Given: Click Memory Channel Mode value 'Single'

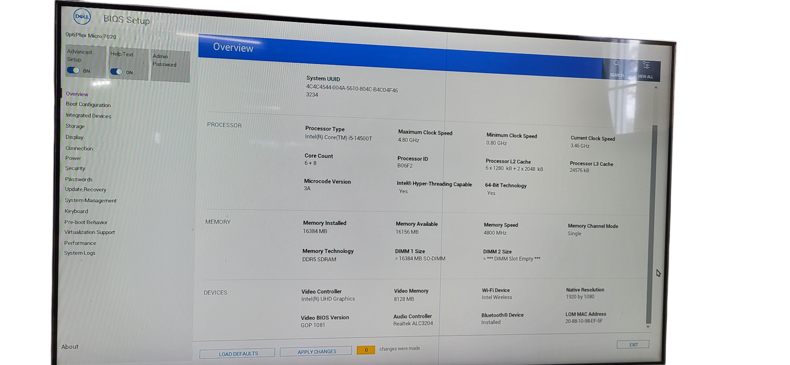Looking at the screenshot, I should (x=575, y=234).
